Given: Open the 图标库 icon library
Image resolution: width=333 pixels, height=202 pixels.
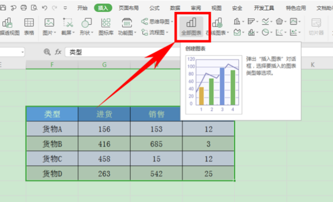Looking at the screenshot, I should coord(106,26).
